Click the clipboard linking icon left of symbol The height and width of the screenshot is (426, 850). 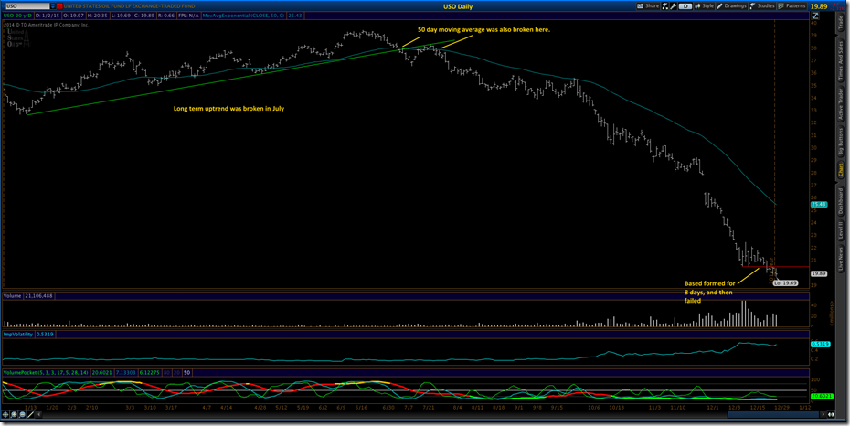[x=3, y=6]
